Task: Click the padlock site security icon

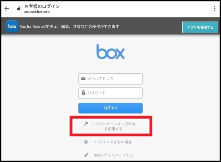Action: [x=19, y=9]
